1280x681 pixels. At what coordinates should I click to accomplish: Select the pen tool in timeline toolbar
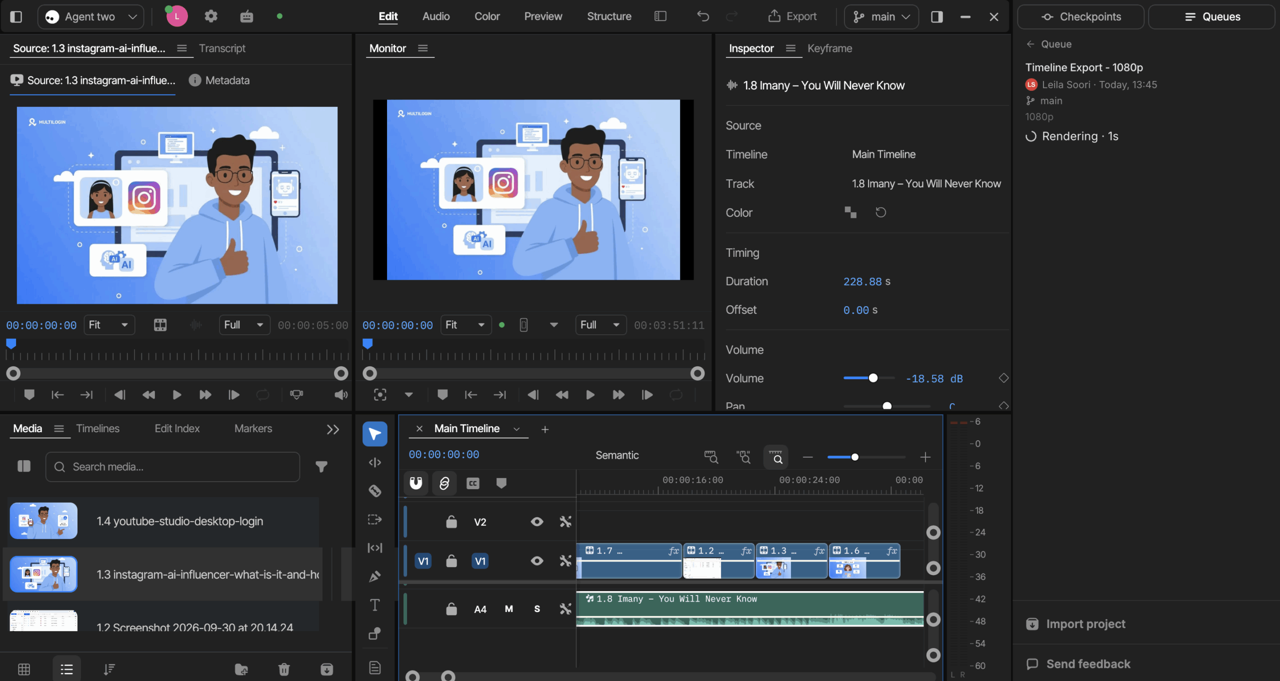374,576
